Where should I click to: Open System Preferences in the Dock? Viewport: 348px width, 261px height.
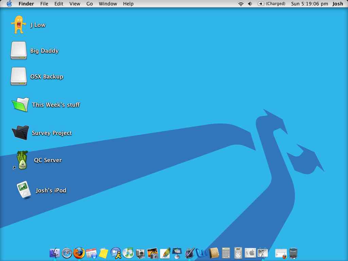point(250,253)
